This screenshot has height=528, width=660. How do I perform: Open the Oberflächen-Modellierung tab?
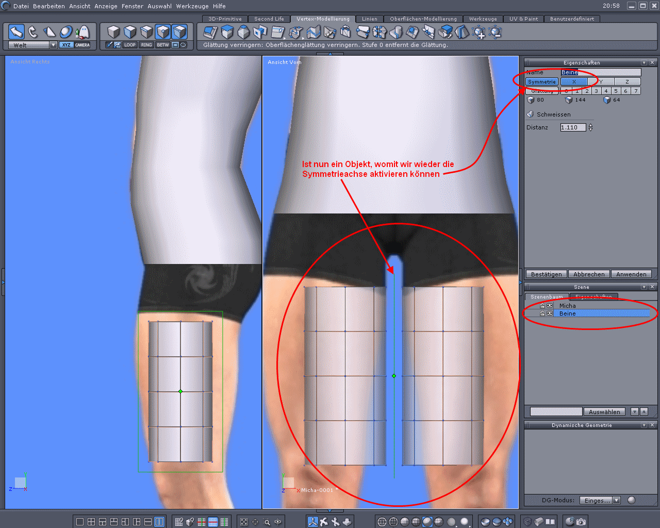[x=423, y=19]
